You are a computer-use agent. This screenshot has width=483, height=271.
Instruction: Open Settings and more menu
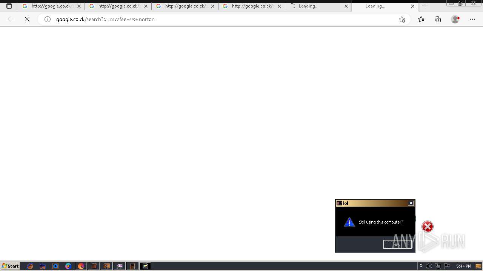tap(472, 19)
